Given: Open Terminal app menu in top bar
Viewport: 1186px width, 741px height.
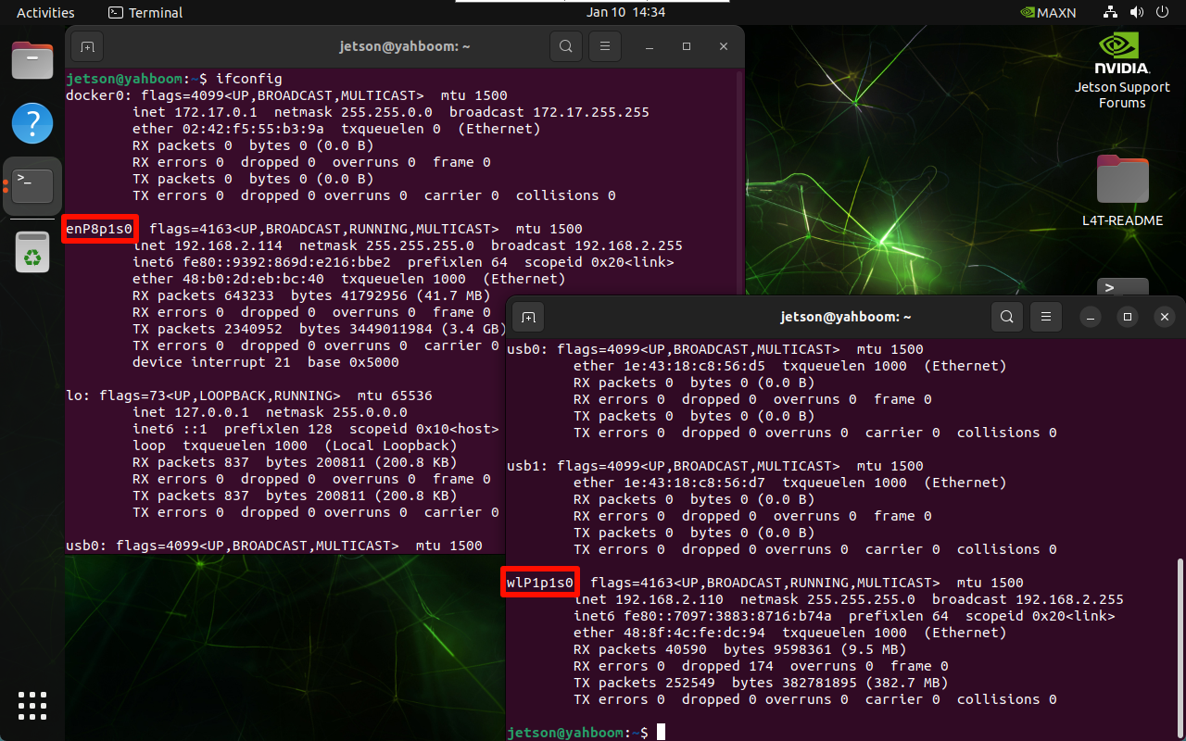Looking at the screenshot, I should (x=145, y=13).
